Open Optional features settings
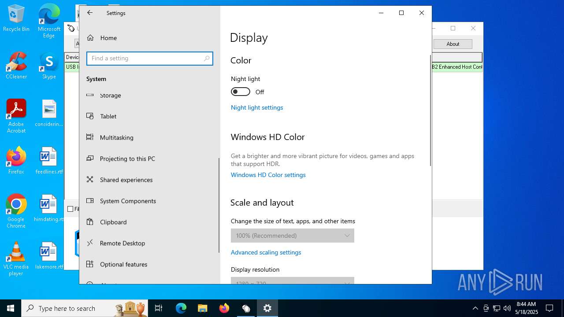This screenshot has width=564, height=317. (x=150, y=264)
